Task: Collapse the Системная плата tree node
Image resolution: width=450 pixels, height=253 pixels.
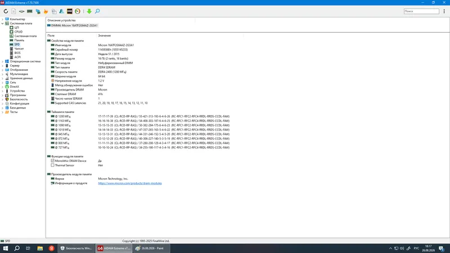Action: (3, 24)
